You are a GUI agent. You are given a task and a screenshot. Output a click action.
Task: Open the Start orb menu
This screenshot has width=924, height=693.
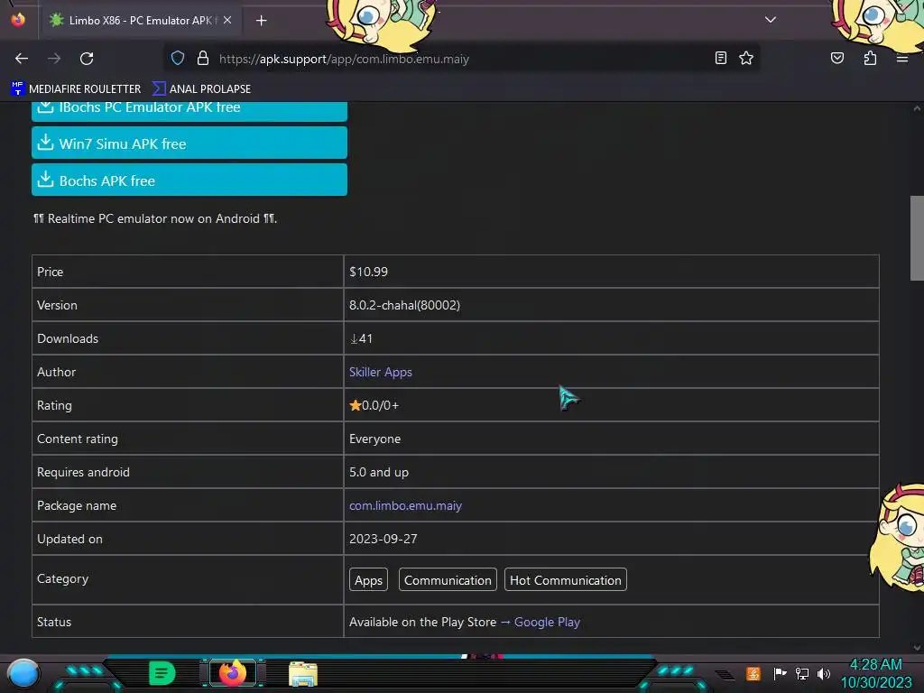23,673
